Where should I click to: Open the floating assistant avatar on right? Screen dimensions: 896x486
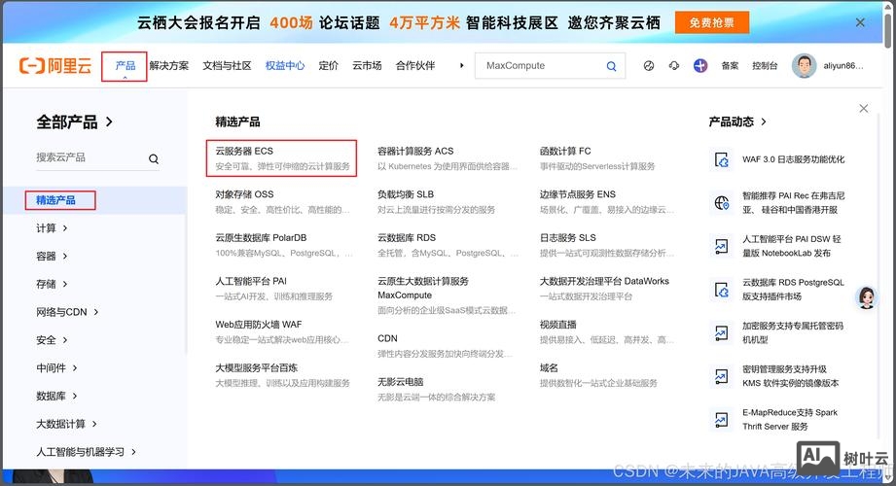(866, 297)
